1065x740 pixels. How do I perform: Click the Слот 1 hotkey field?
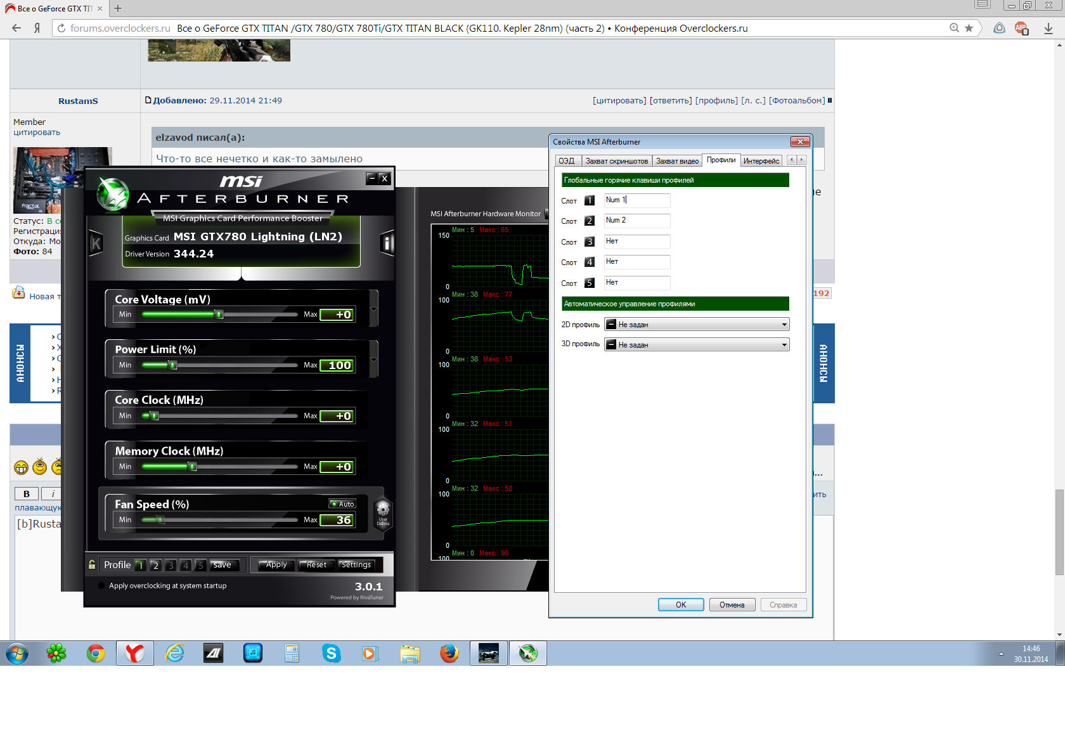click(637, 200)
